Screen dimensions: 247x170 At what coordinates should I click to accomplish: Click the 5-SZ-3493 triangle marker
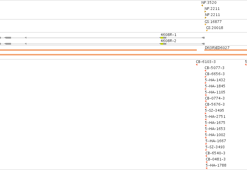pos(206,150)
